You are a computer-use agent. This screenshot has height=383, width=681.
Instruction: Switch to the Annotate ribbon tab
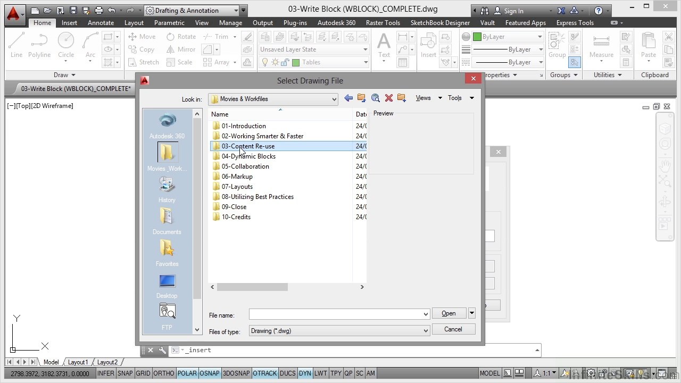pos(101,23)
